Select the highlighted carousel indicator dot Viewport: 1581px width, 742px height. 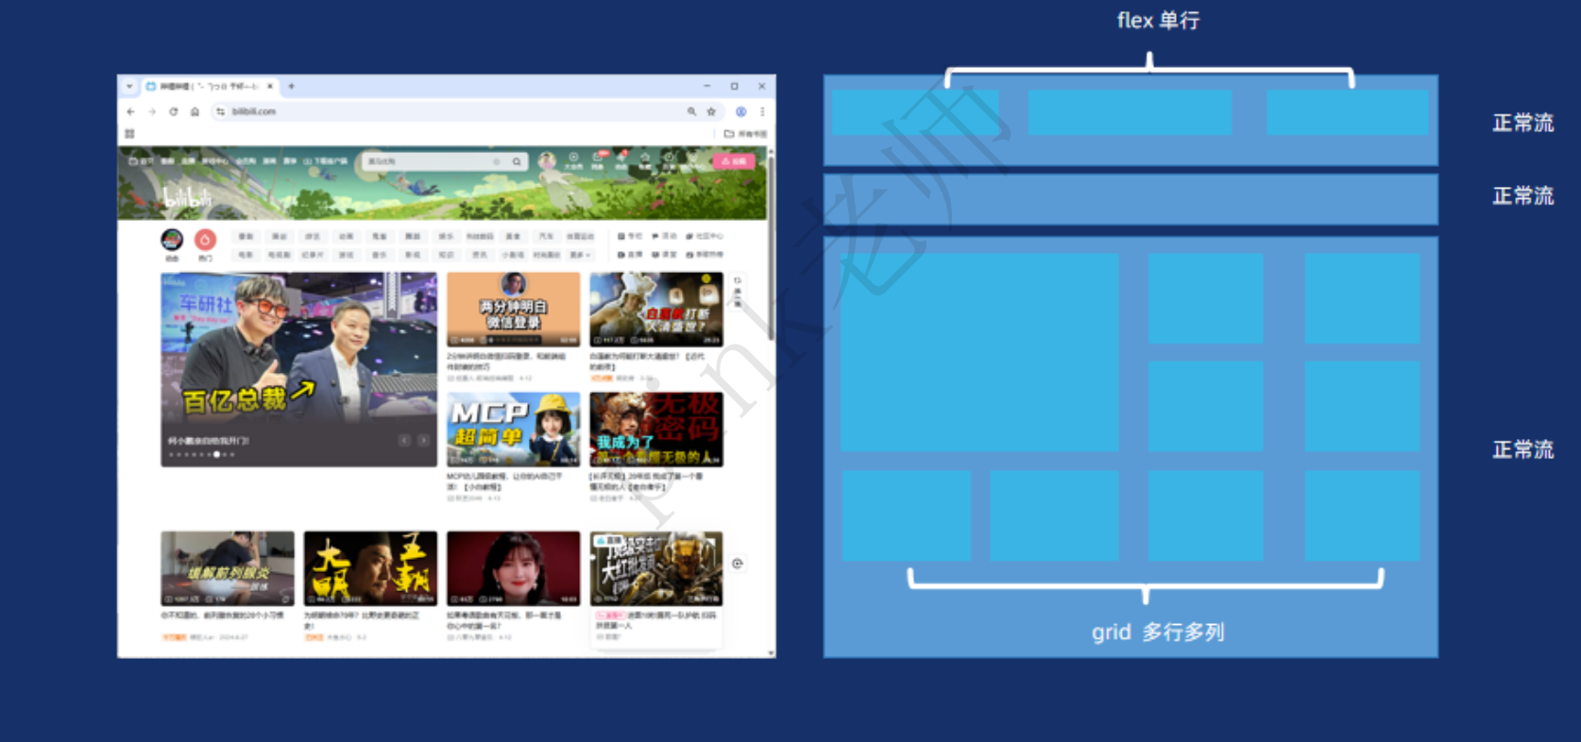pos(217,454)
